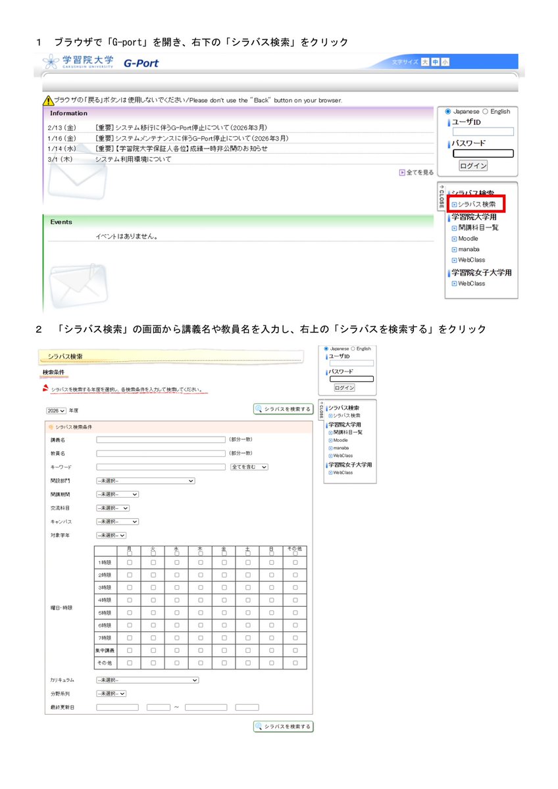Focus the 講義名 input field
Viewport: 558px width, 789px height.
[x=161, y=439]
